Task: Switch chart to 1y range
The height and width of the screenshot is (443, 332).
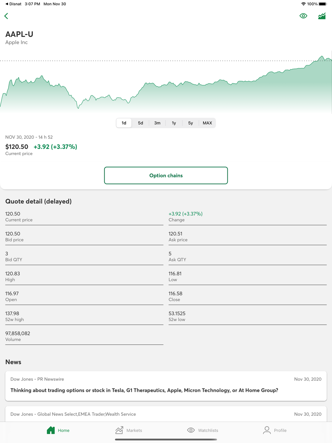Action: [x=174, y=123]
